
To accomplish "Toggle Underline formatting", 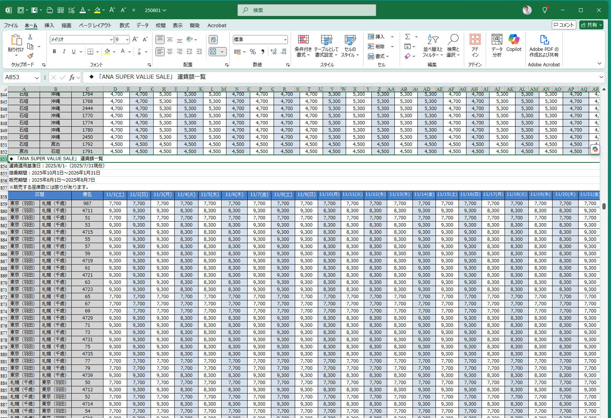I will click(x=74, y=51).
